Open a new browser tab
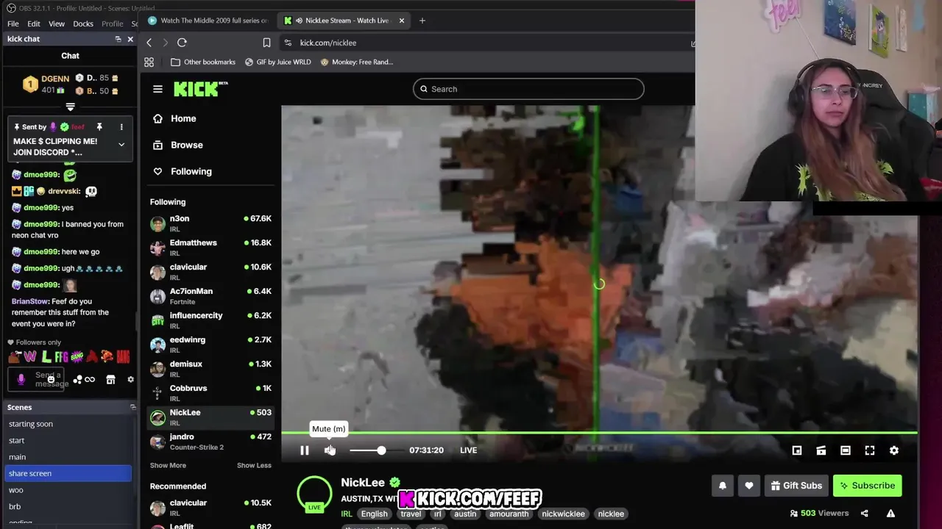This screenshot has width=942, height=529. [422, 21]
